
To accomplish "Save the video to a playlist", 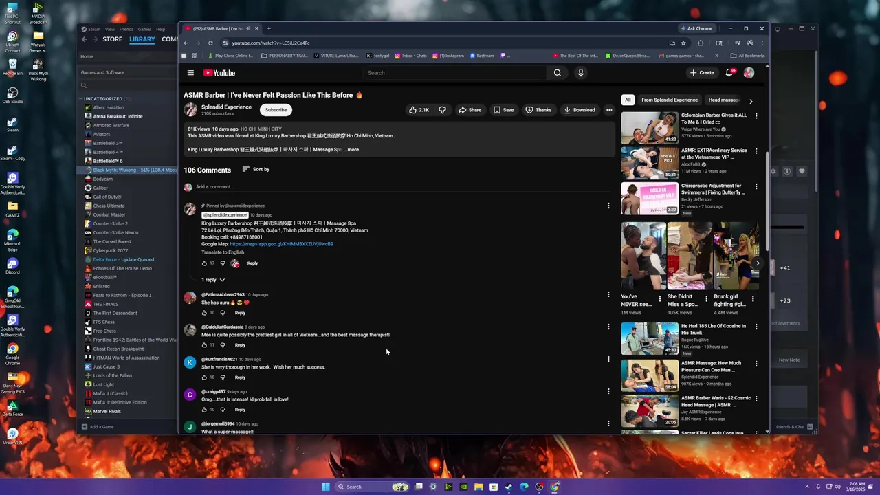I will tap(503, 110).
